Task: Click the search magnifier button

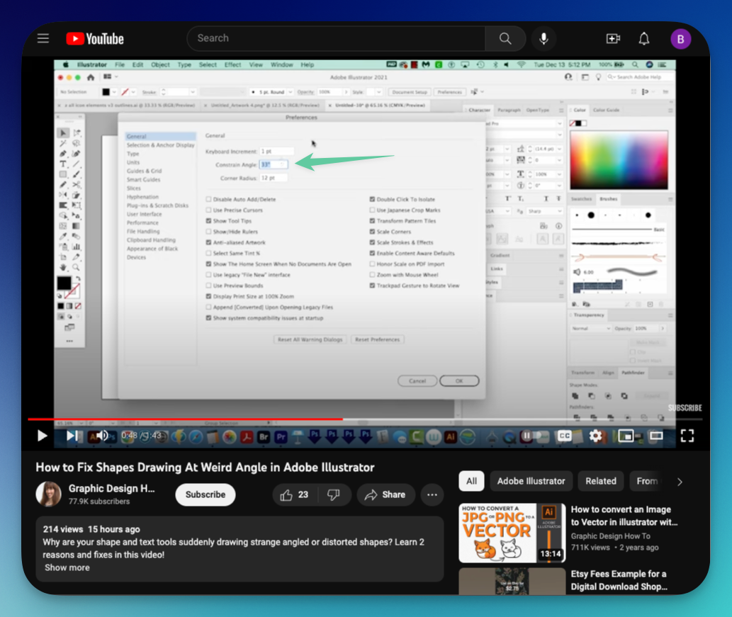Action: pyautogui.click(x=505, y=38)
